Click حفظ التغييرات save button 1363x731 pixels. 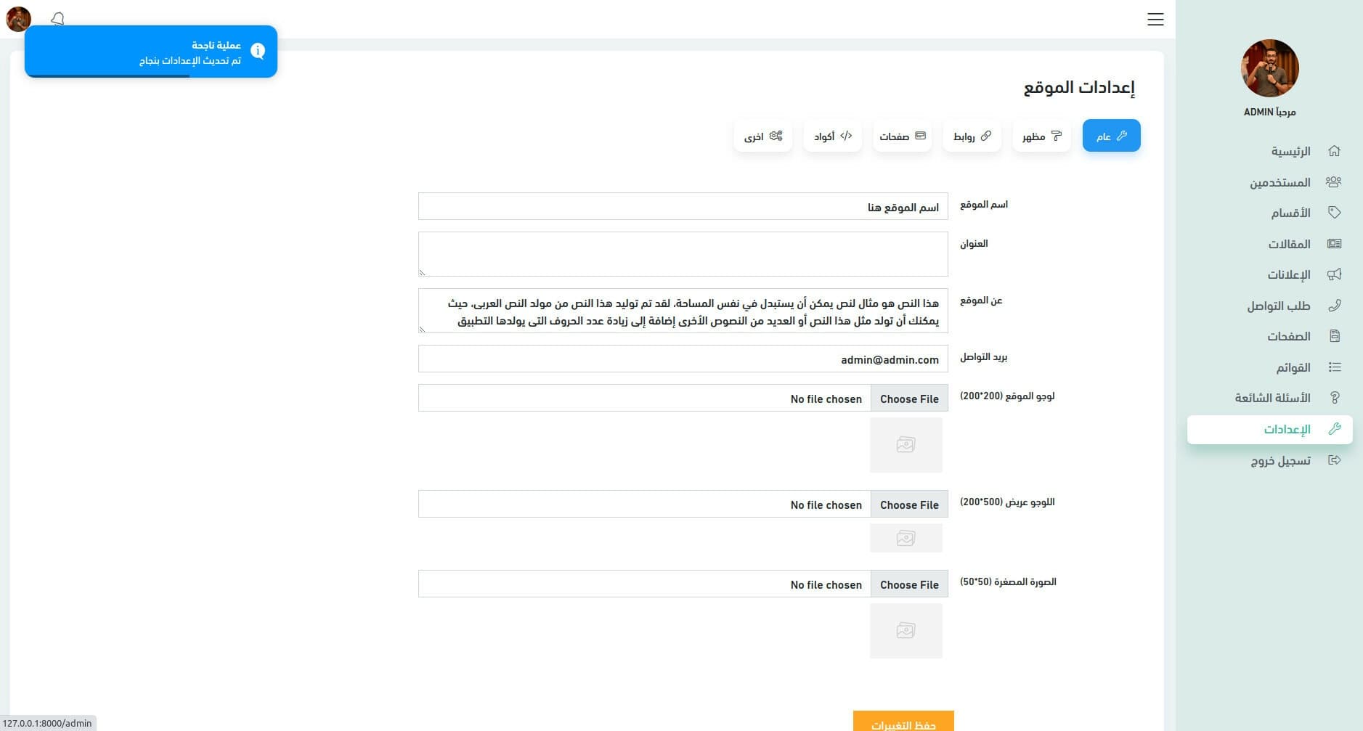click(903, 722)
